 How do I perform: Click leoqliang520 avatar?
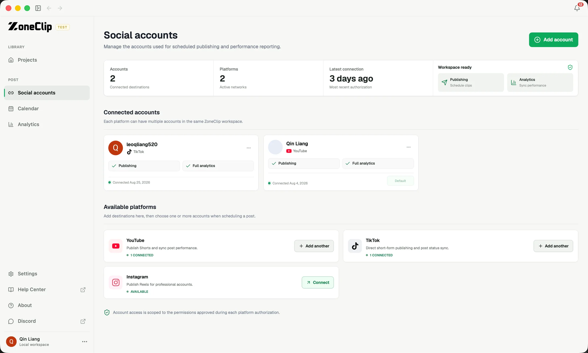pos(115,148)
